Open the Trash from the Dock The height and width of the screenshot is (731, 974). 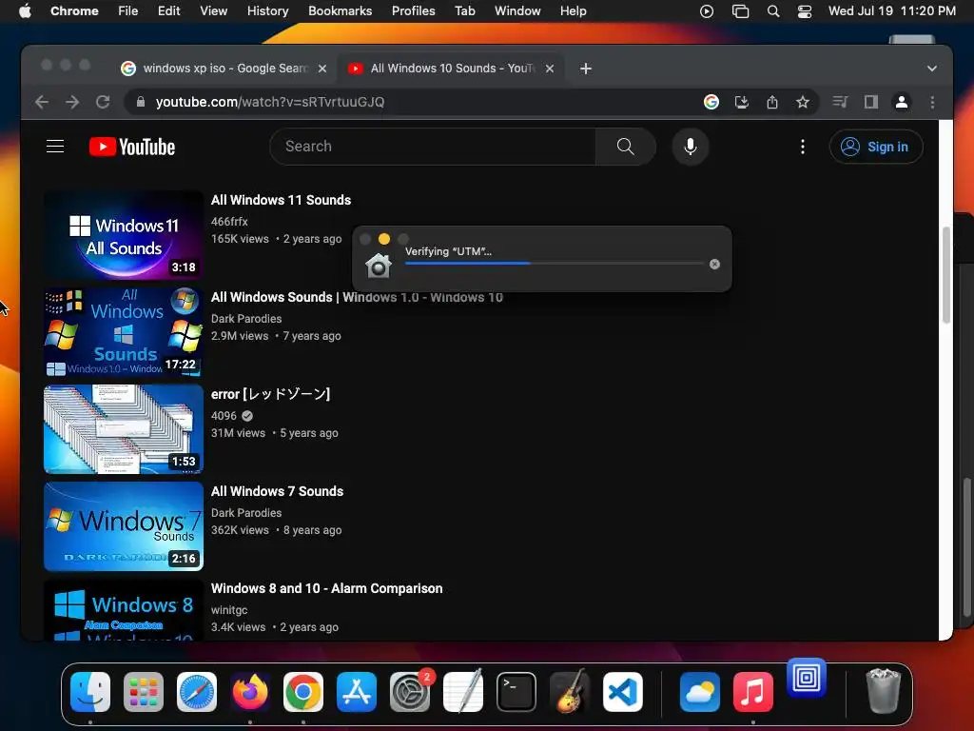[x=883, y=691]
